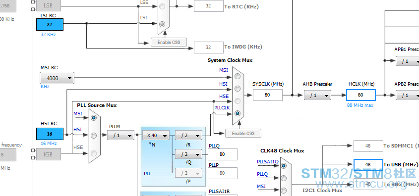Click the 'To IWDG (KHz)' label
The height and width of the screenshot is (196, 419).
[243, 47]
